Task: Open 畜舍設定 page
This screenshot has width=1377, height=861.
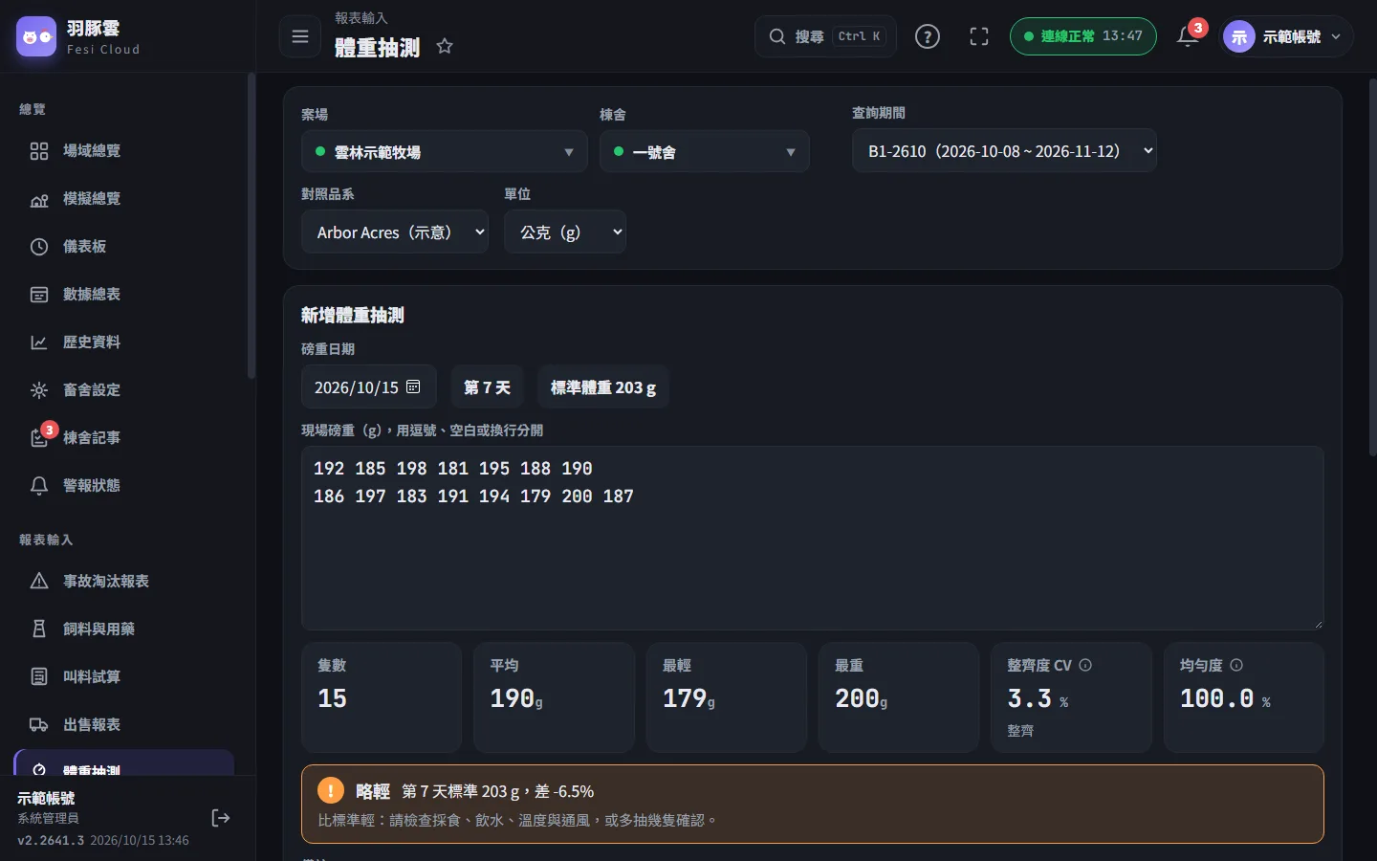Action: pos(125,389)
